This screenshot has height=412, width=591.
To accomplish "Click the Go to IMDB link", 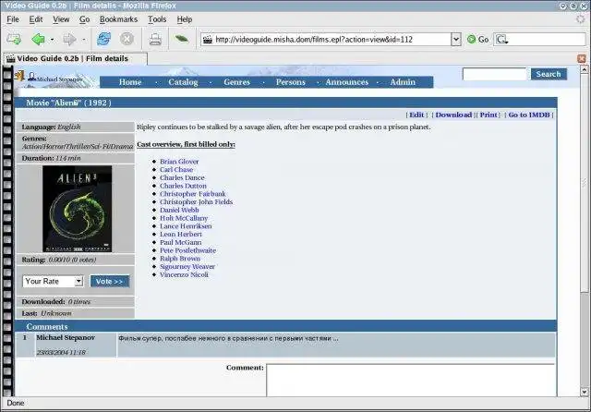I will (x=529, y=115).
